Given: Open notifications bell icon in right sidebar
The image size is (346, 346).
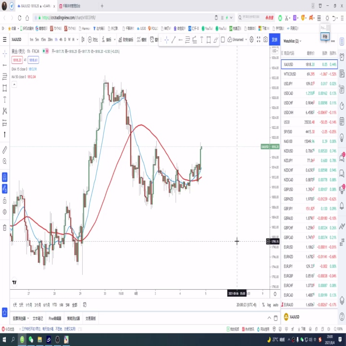Looking at the screenshot, I should [342, 206].
